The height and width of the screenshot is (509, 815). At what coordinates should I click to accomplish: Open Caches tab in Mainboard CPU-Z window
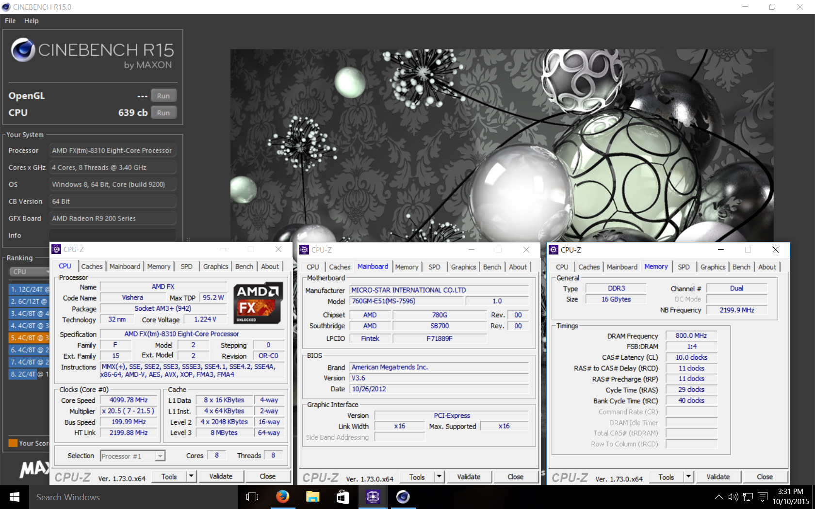click(x=340, y=267)
